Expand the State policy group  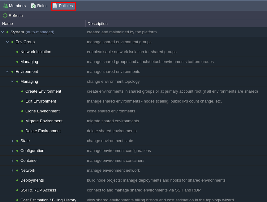click(12, 141)
